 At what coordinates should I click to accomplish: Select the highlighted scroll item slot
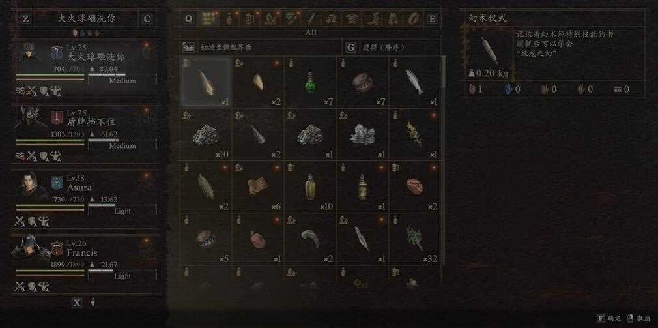pos(206,82)
